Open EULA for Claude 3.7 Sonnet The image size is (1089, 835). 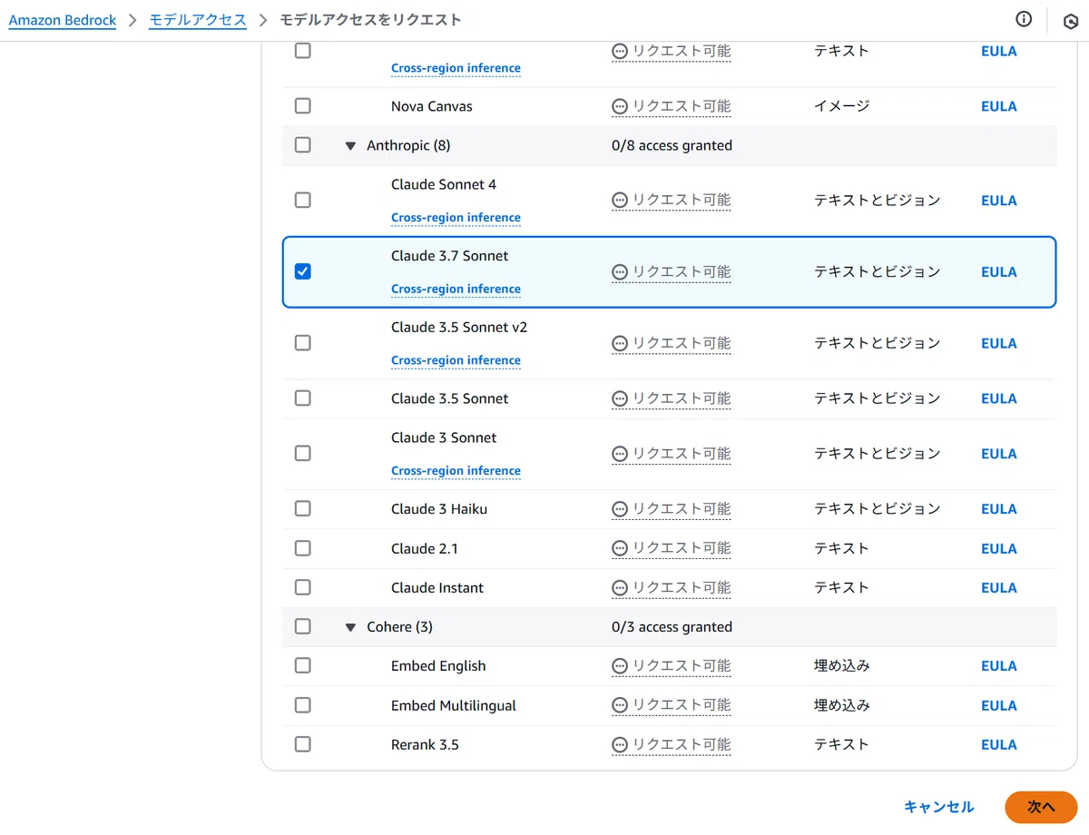(x=999, y=272)
